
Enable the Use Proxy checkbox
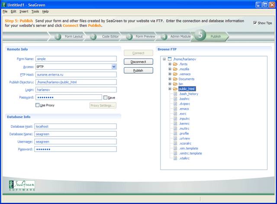point(37,105)
